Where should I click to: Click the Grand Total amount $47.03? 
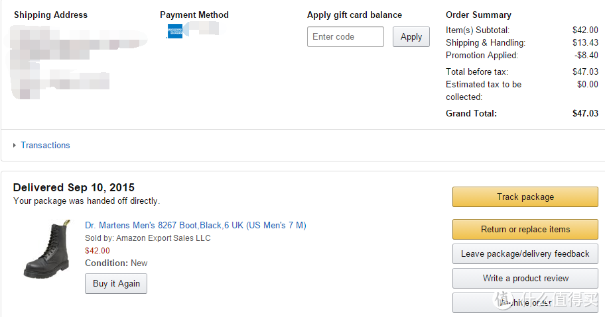(585, 113)
